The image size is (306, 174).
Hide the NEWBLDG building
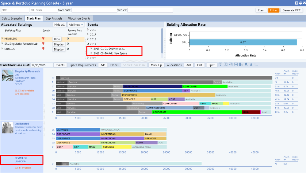pyautogui.click(x=57, y=39)
